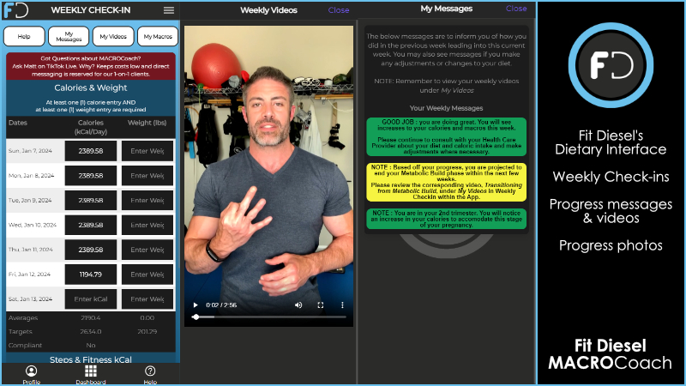This screenshot has height=386, width=686.
Task: Open the hamburger menu in Weekly Check-In header
Action: click(x=169, y=10)
